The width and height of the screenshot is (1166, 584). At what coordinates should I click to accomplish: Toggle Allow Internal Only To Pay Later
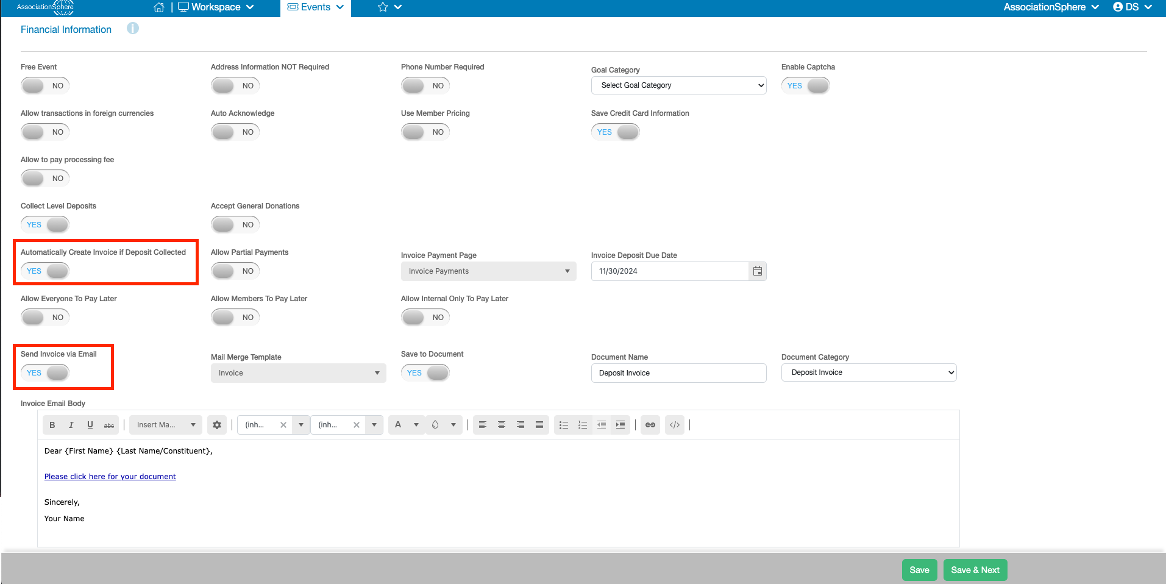point(425,318)
